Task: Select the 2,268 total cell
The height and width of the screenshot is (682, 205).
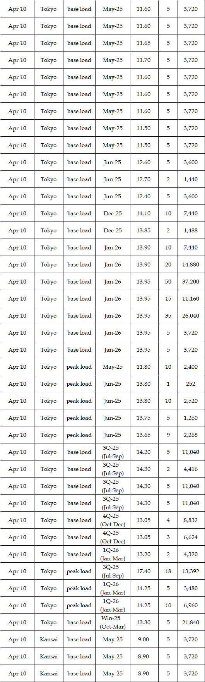Action: 191,435
